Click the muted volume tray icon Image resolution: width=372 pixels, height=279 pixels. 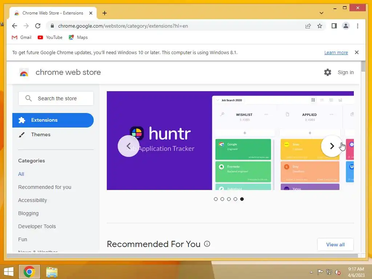coord(337,272)
